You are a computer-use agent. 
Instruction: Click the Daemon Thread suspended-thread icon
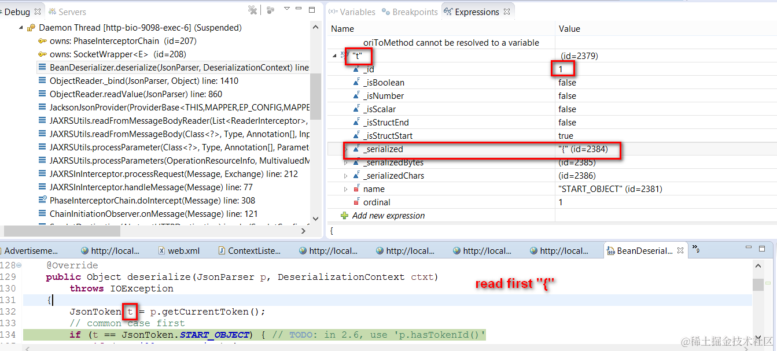click(x=31, y=28)
